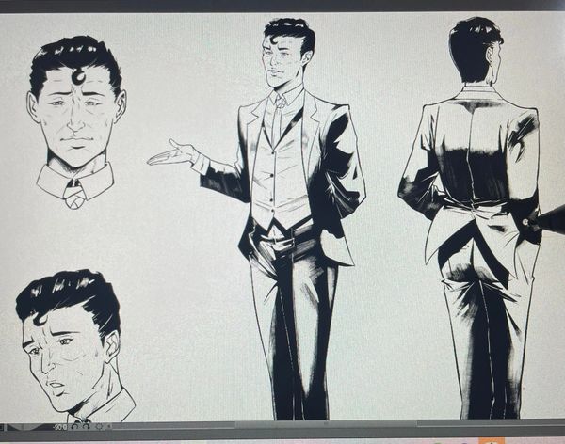565x444 pixels.
Task: Rotate canvas left using status bar icon
Action: coord(74,427)
